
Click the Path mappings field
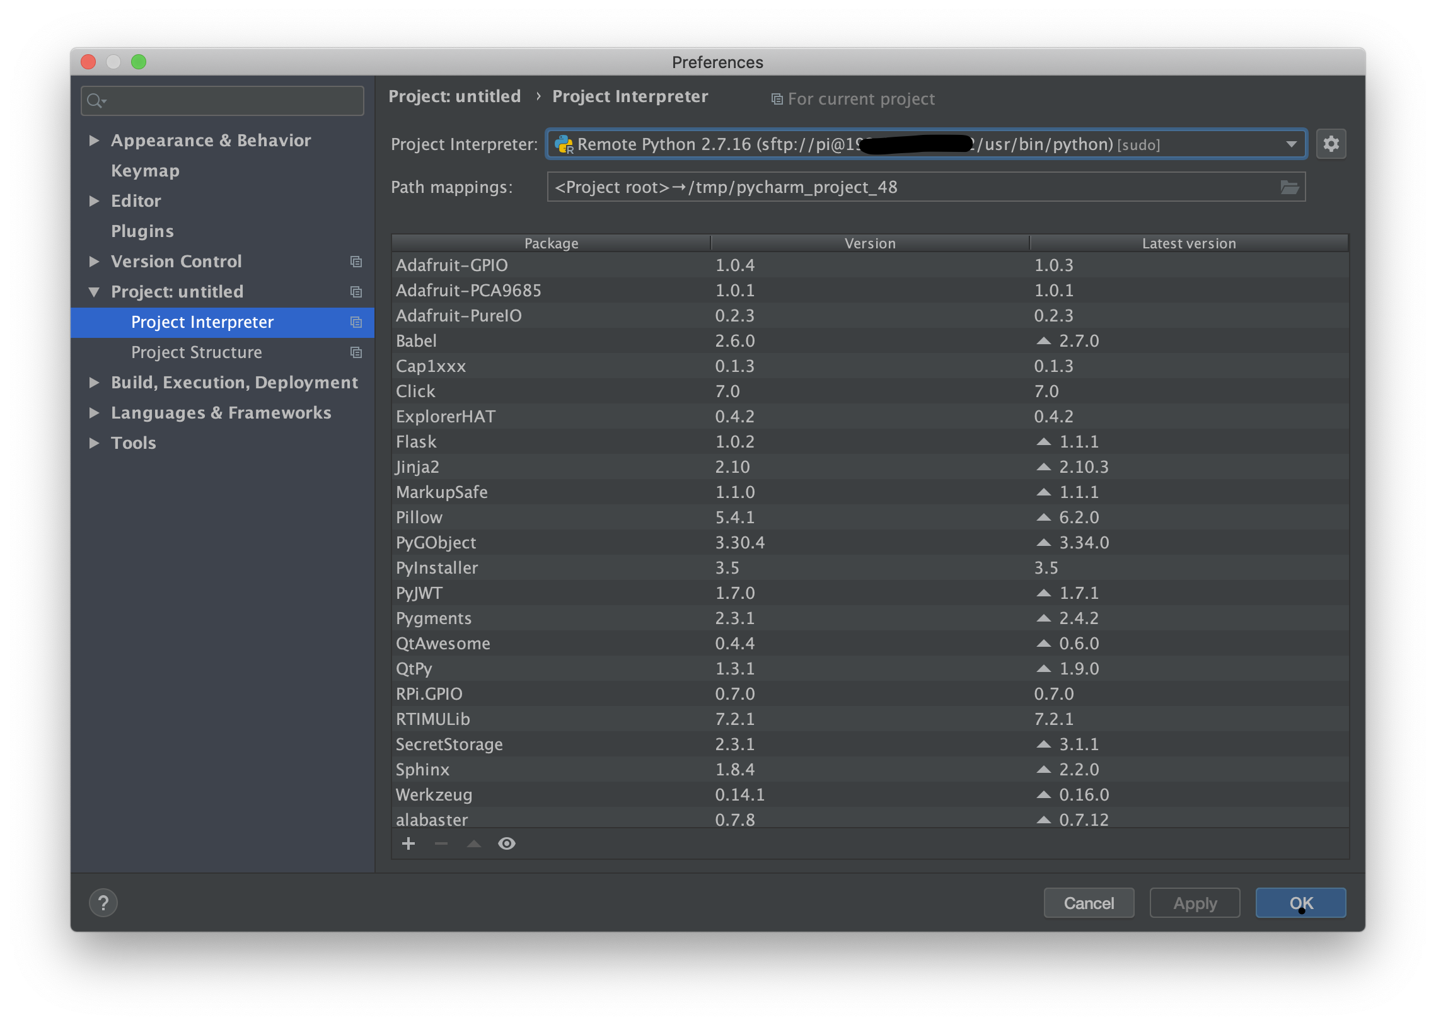coord(925,187)
